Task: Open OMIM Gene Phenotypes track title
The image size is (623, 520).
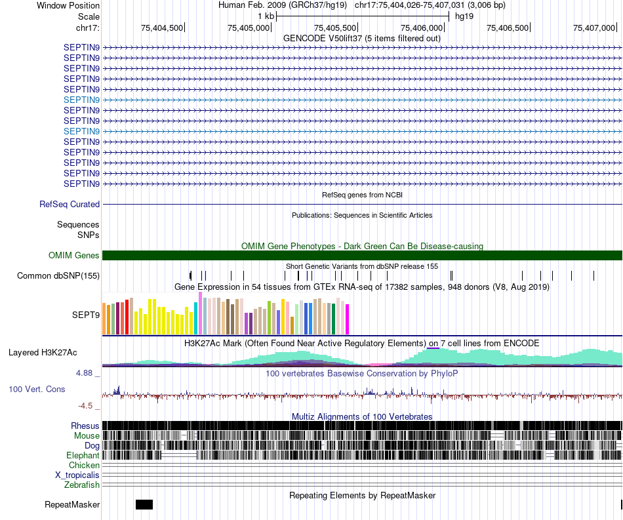Action: click(x=362, y=246)
